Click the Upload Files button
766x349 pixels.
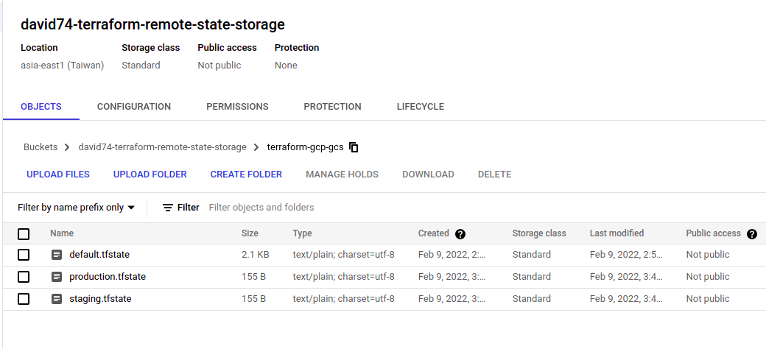(x=58, y=174)
